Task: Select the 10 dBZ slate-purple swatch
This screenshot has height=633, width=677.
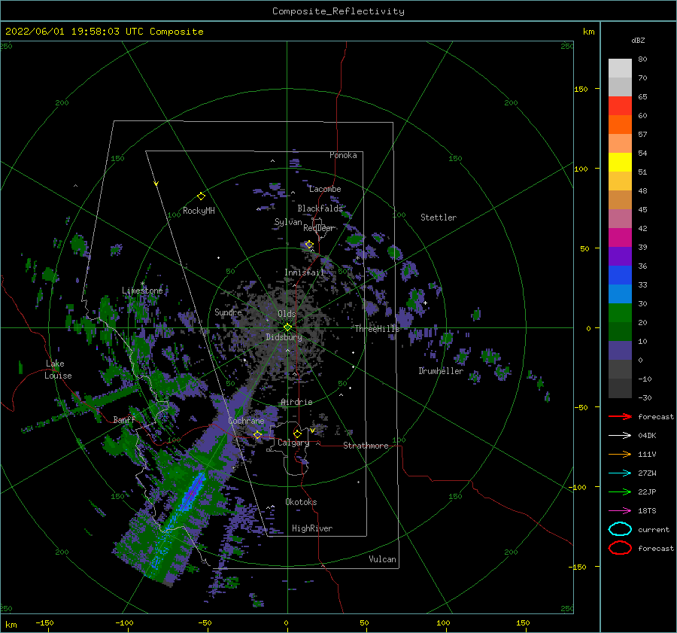Action: pos(620,351)
